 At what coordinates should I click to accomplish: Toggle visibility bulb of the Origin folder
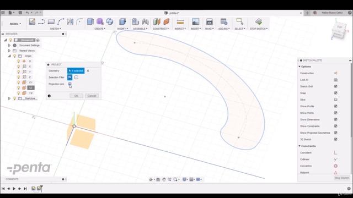pos(15,56)
